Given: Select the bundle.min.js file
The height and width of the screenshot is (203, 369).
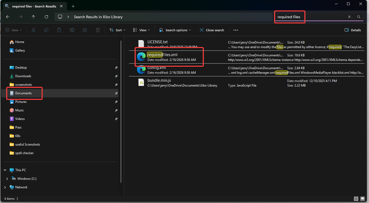Looking at the screenshot, I should (x=159, y=80).
